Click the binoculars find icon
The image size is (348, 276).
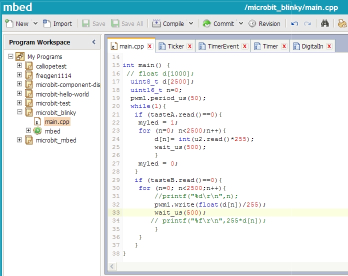[325, 23]
